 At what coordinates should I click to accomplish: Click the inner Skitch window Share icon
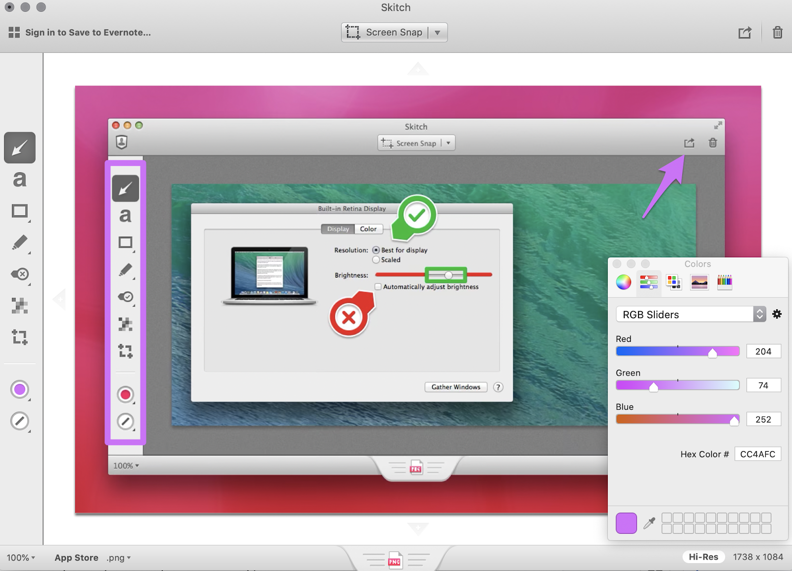[x=689, y=143]
